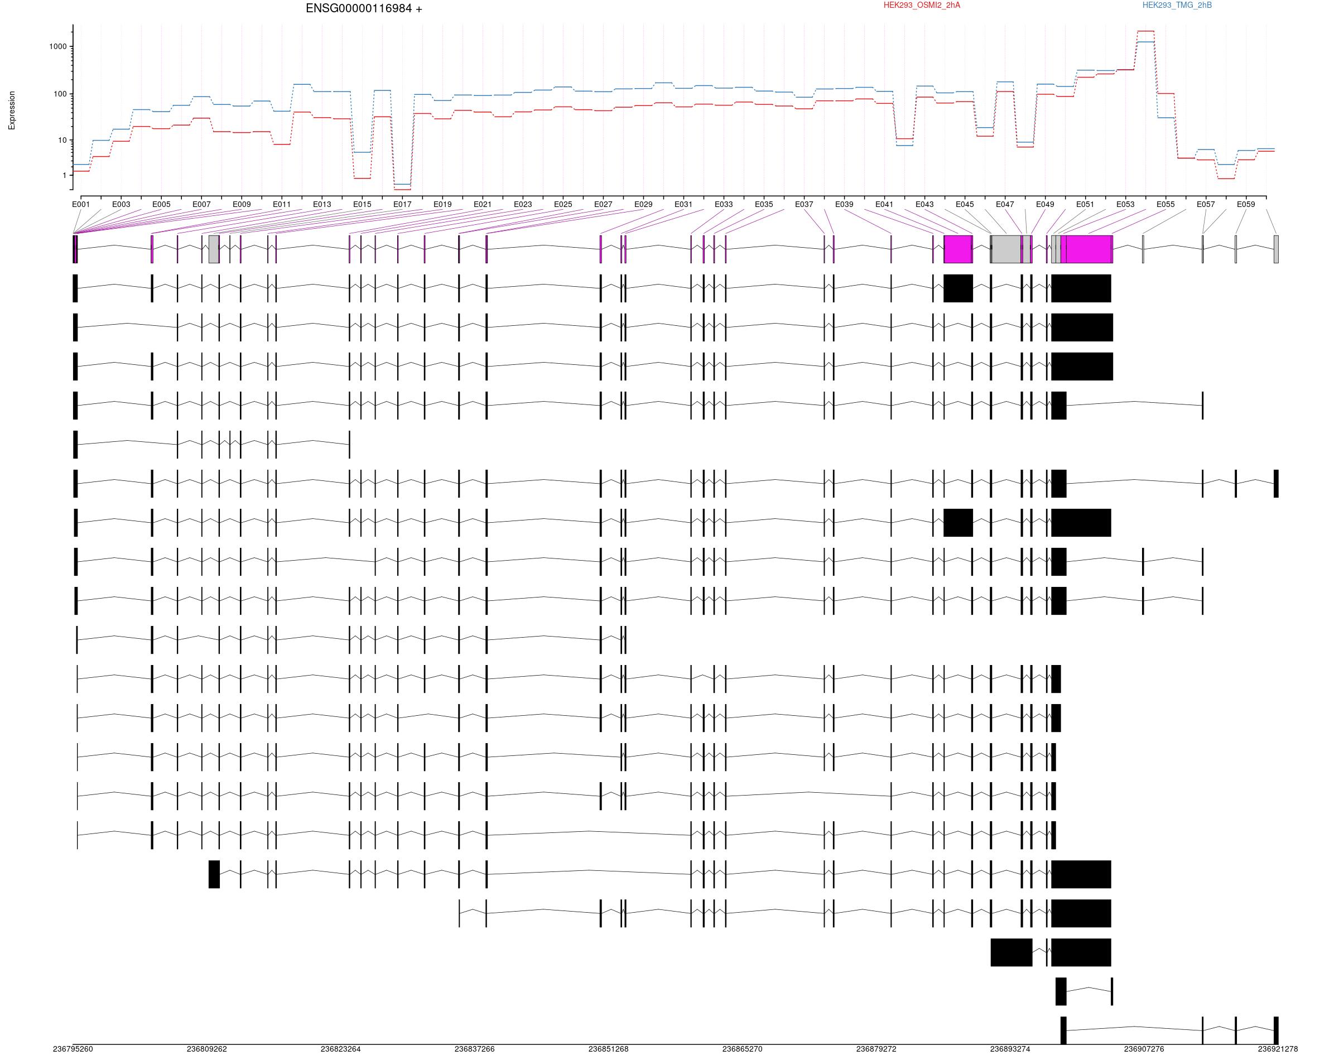
Task: Select genomic coordinate 236907276
Action: (x=1144, y=1049)
